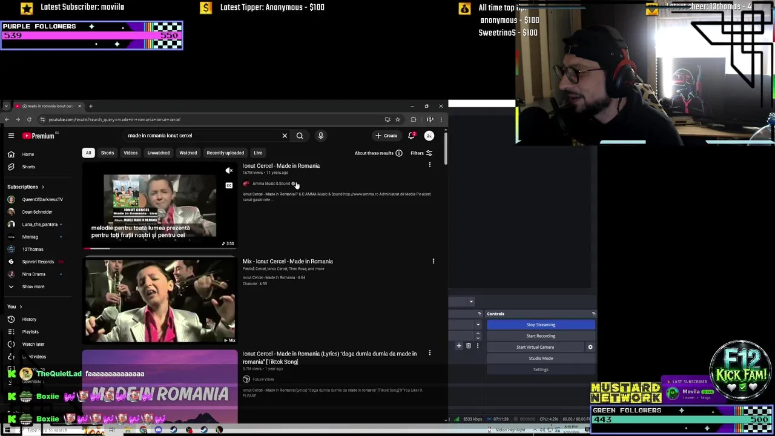Select the All filter chip
Screen dimensions: 775x436
pos(88,153)
